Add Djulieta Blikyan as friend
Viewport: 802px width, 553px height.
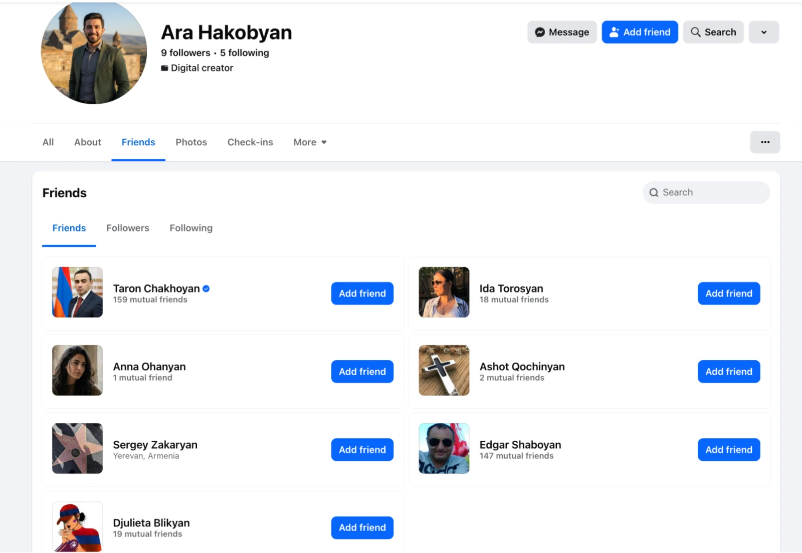pos(362,527)
